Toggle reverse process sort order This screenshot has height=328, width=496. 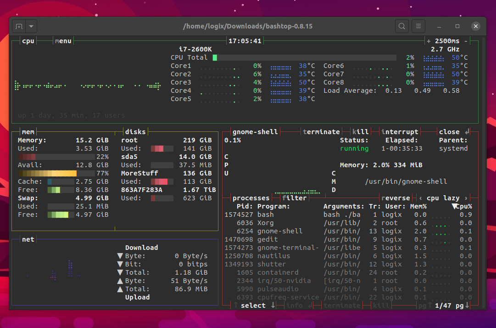(x=396, y=198)
